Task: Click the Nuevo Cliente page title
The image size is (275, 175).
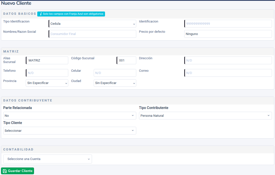Action: [16, 3]
